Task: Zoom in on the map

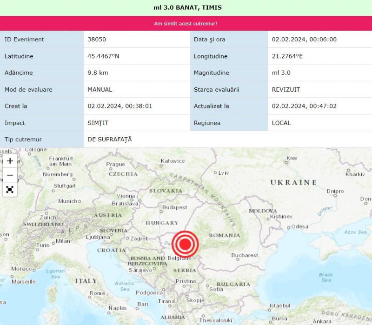Action: tap(10, 161)
